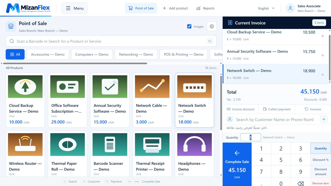Image resolution: width=331 pixels, height=186 pixels.
Task: Click the barcode or product search field
Action: click(x=111, y=41)
